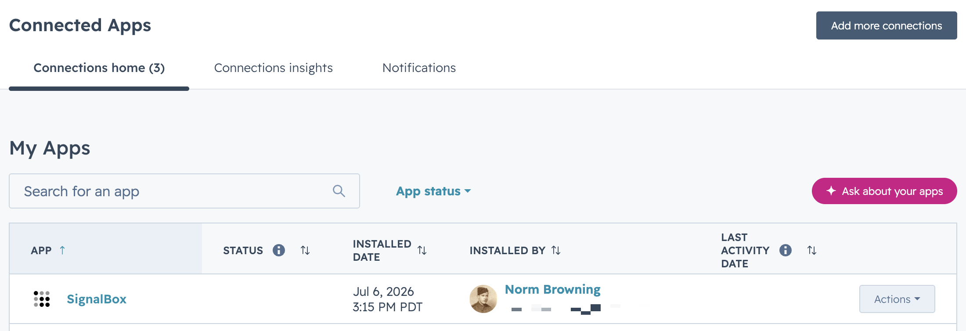Open the App status filter dropdown
This screenshot has width=966, height=331.
433,191
